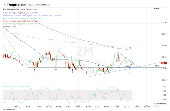Click the Drawings, Daily legend entry

pyautogui.click(x=9, y=27)
